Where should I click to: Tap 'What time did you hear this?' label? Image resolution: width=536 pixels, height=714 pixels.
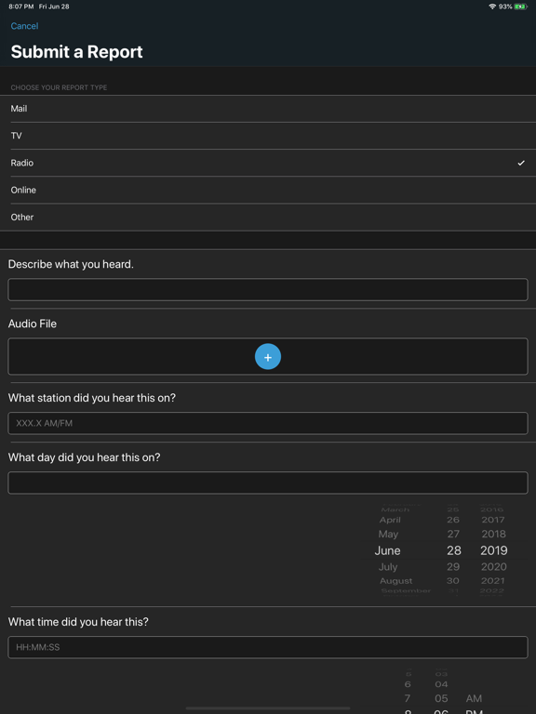[x=78, y=622]
